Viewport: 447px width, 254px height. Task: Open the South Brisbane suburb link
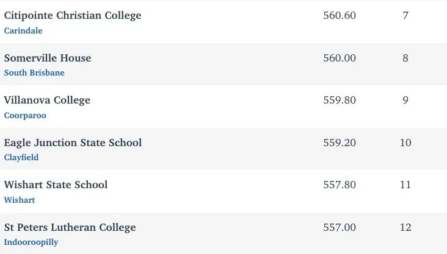tap(34, 73)
